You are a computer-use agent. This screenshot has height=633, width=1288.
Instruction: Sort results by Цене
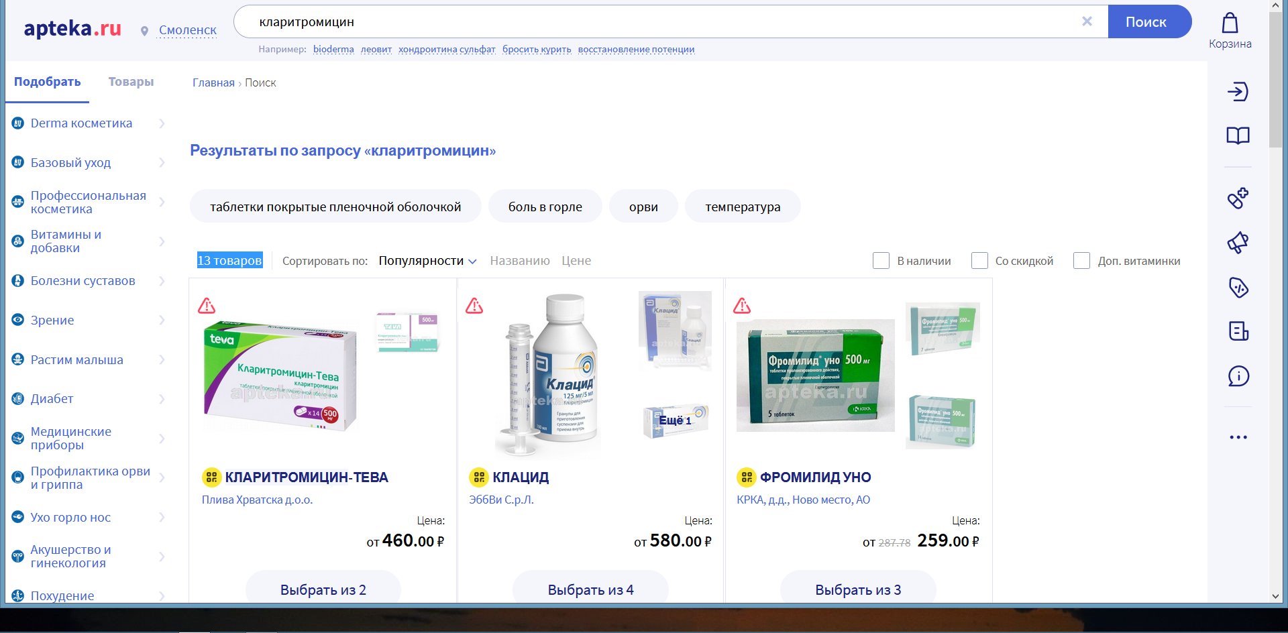(576, 261)
